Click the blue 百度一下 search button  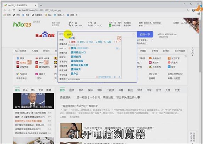[x=145, y=34]
